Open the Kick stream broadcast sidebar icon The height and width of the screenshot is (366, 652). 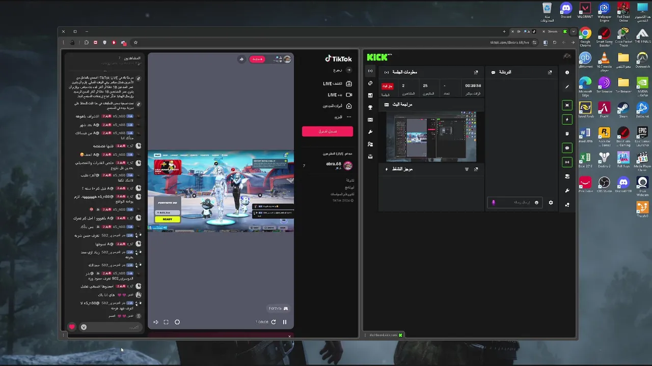tap(370, 71)
